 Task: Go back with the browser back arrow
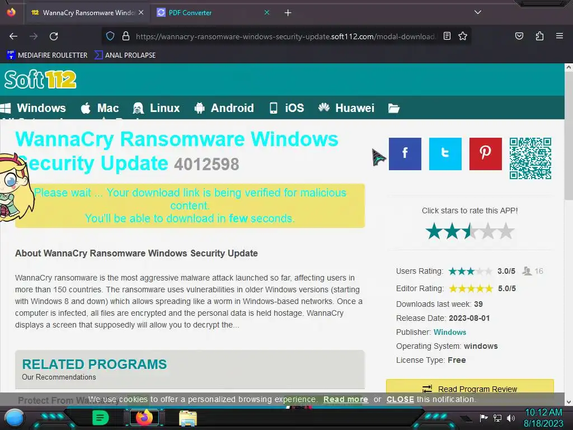click(13, 36)
